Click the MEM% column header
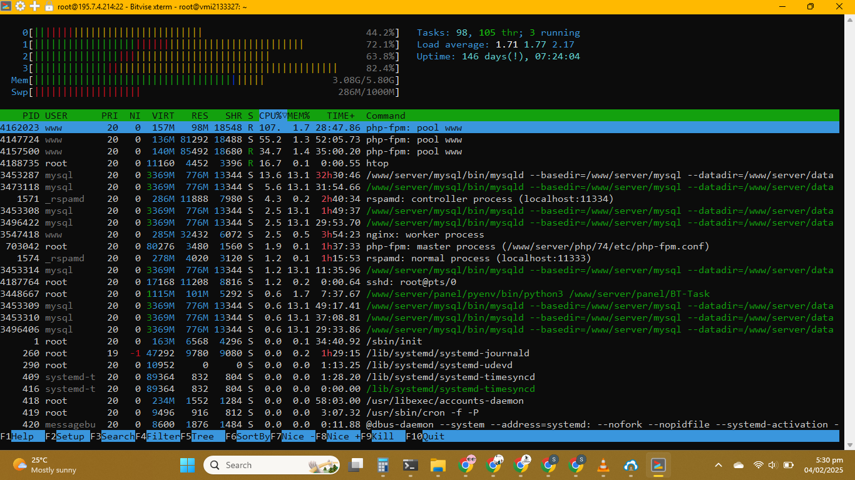855x480 pixels. [x=299, y=116]
